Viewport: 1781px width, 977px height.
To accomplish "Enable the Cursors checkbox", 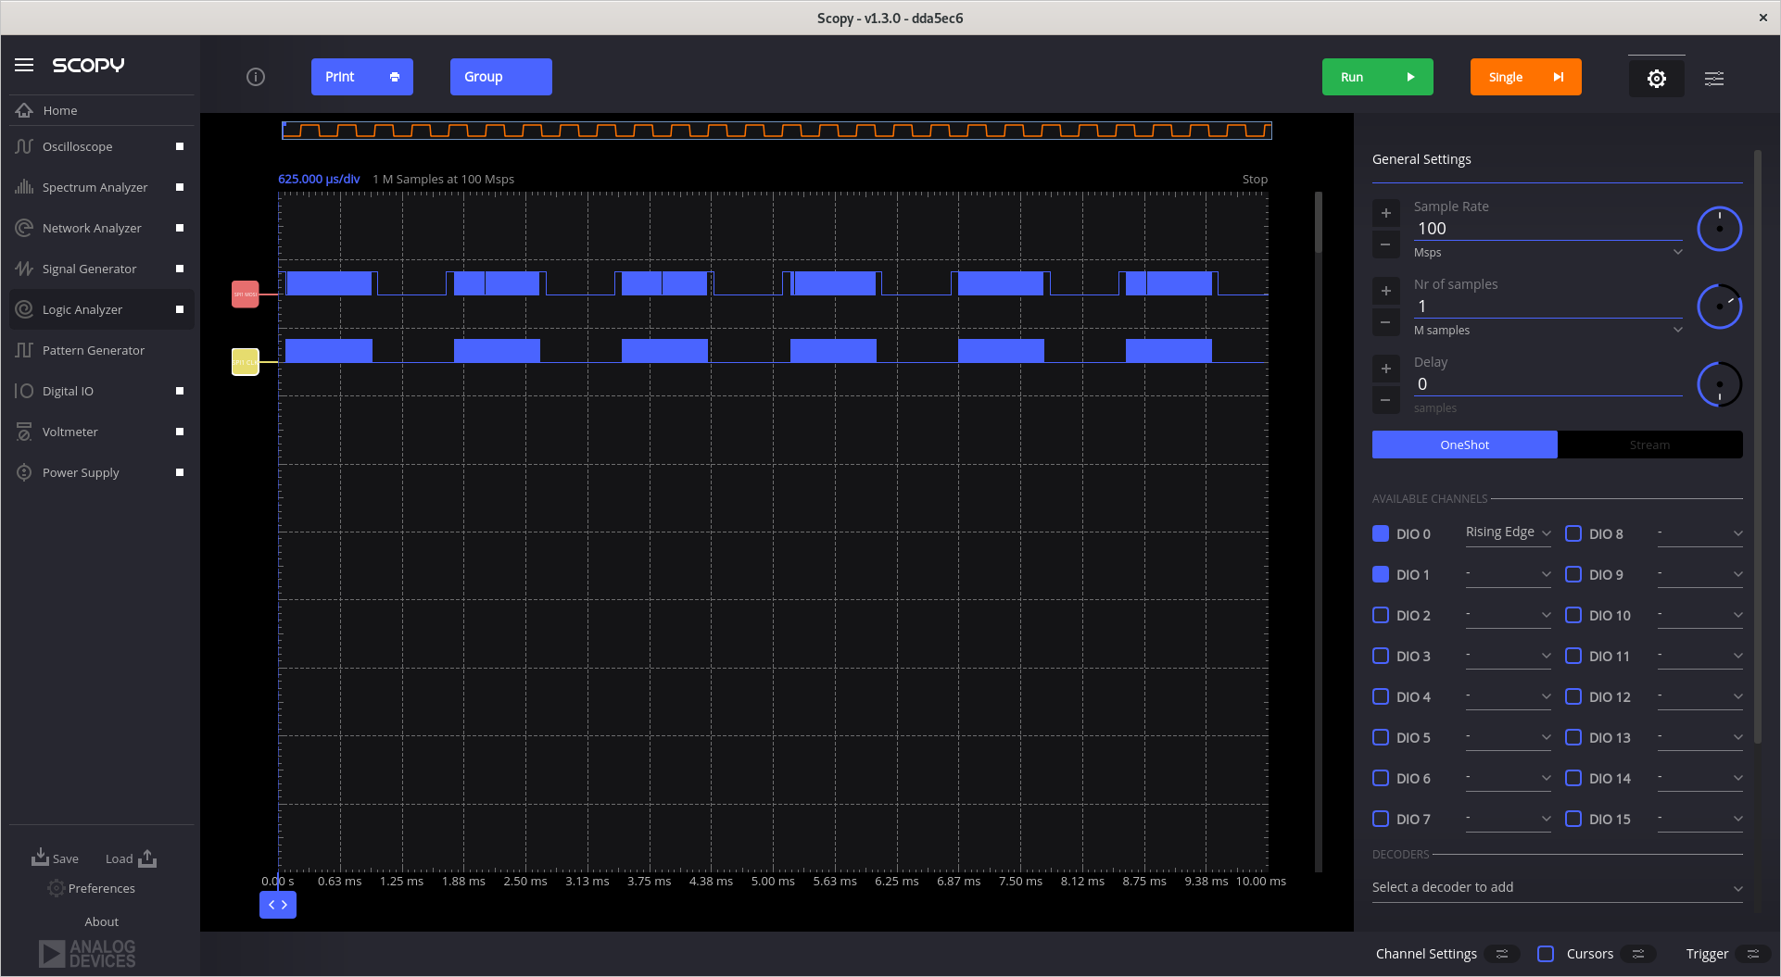I will tap(1546, 954).
